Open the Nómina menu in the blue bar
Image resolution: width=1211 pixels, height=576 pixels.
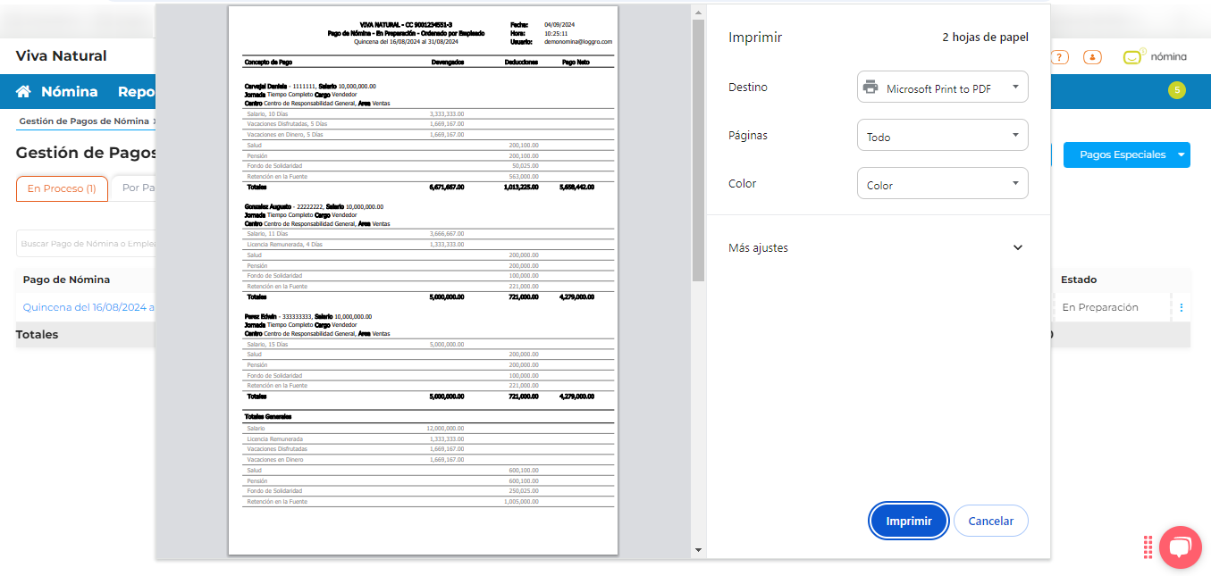coord(69,92)
